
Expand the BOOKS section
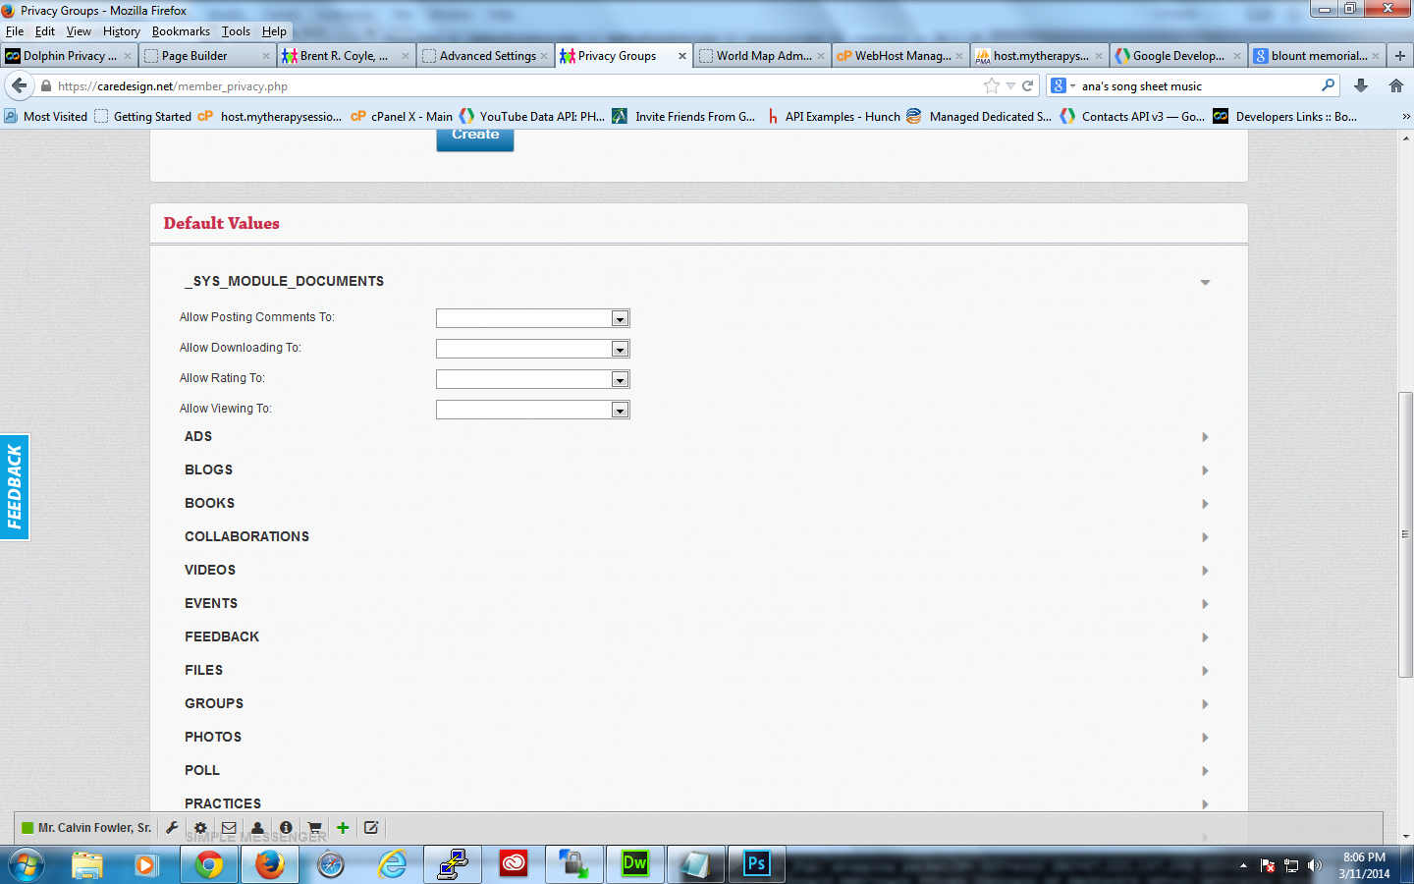click(x=1205, y=504)
